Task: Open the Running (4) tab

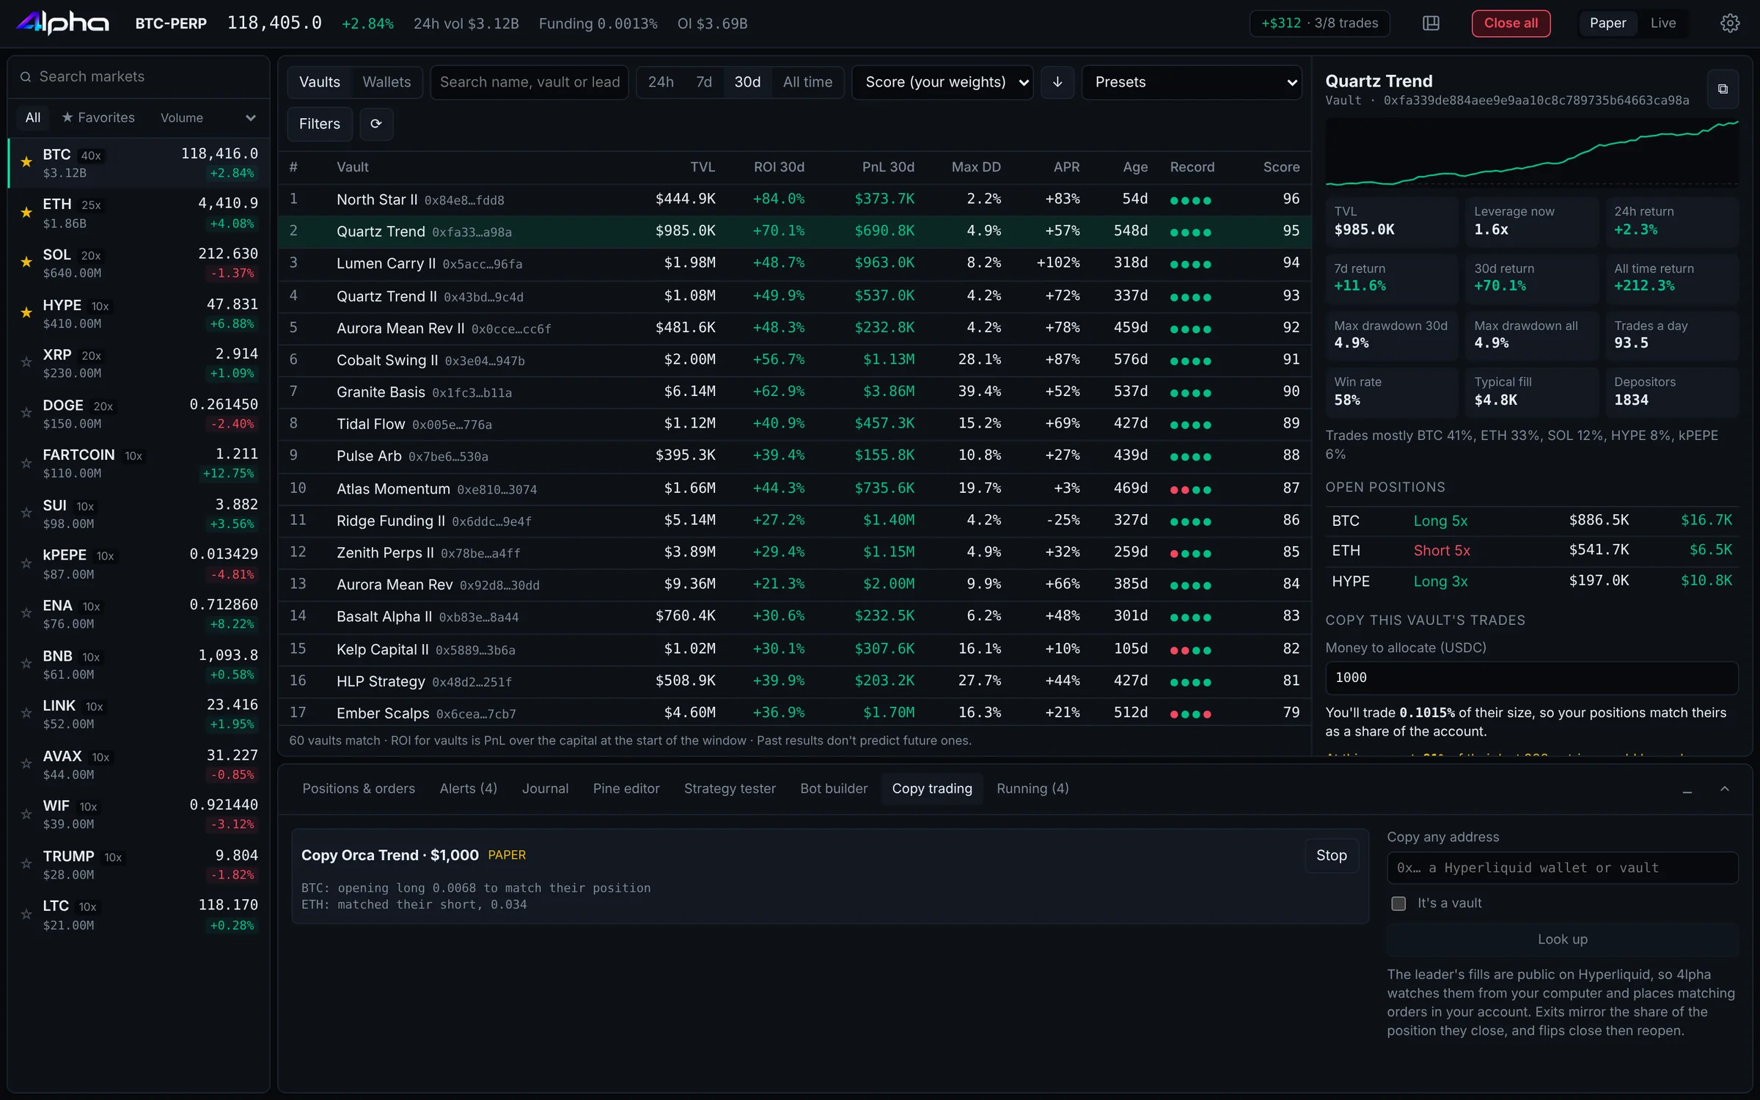Action: (1033, 789)
